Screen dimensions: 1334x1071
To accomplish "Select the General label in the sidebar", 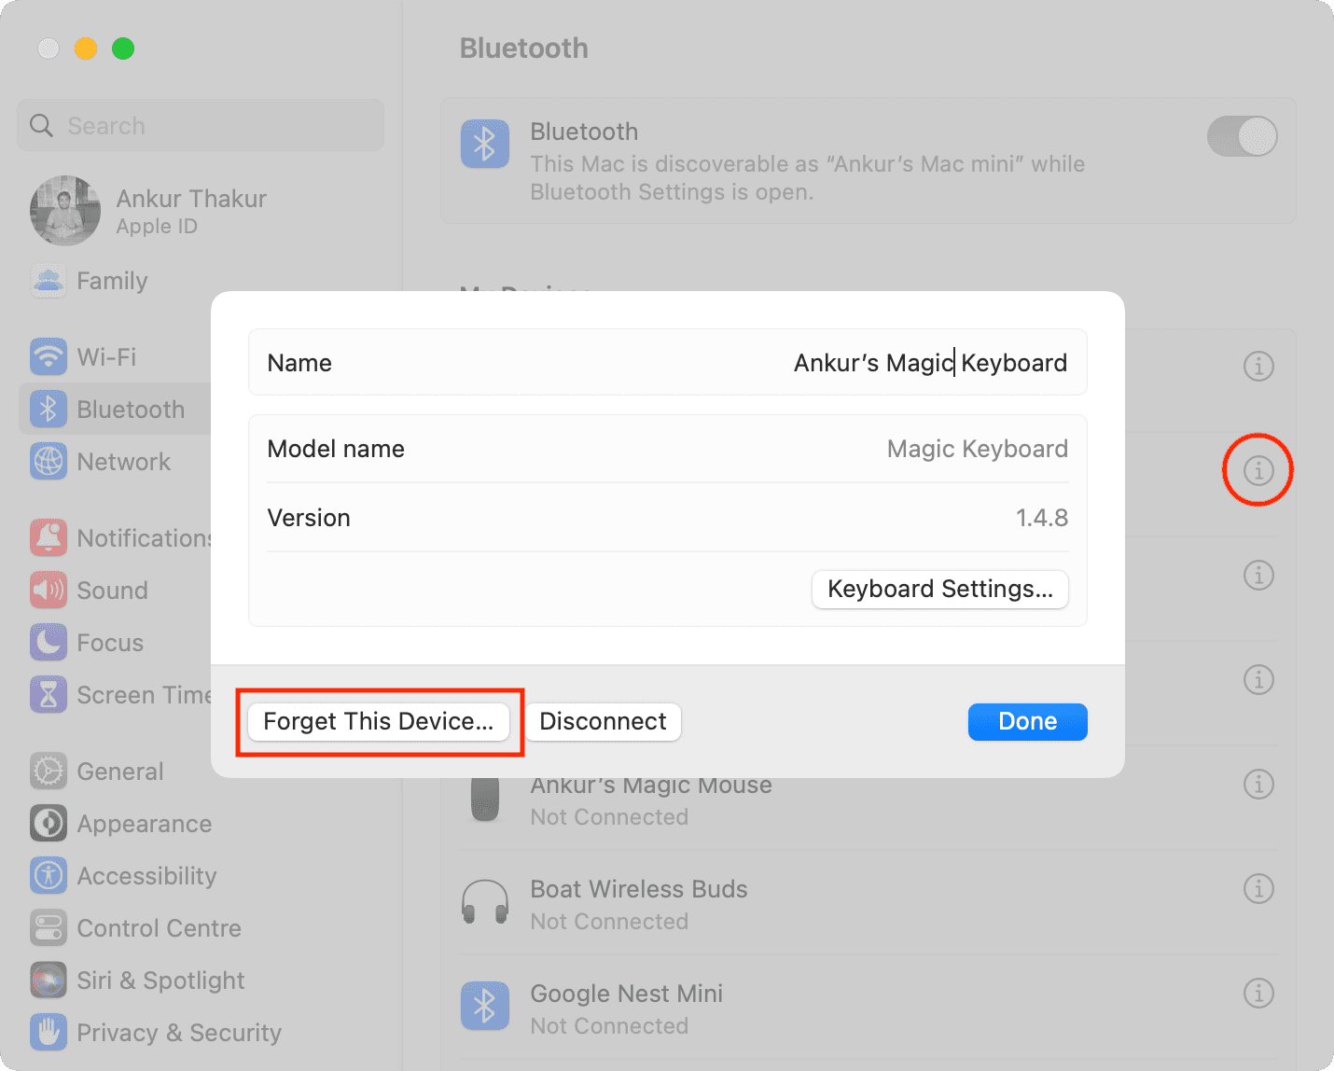I will pyautogui.click(x=120, y=771).
